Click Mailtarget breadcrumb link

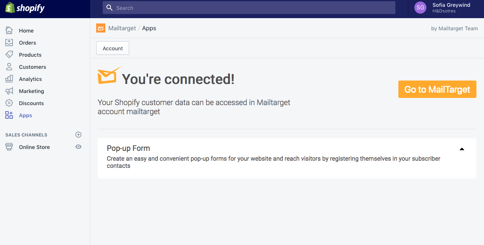122,28
